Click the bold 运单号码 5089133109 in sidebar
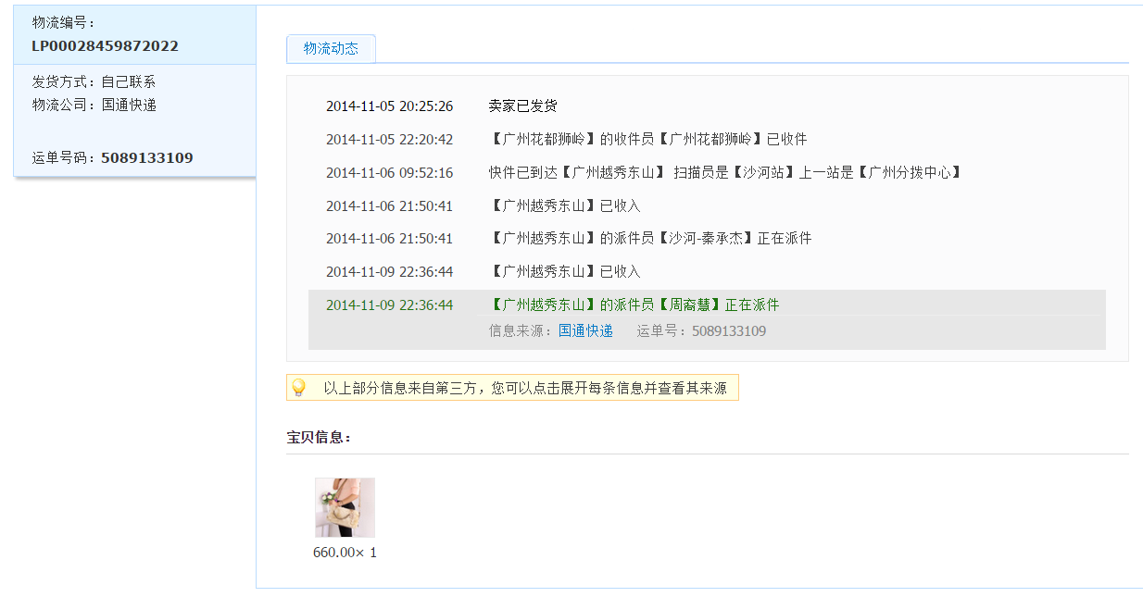The width and height of the screenshot is (1143, 597). 146,158
